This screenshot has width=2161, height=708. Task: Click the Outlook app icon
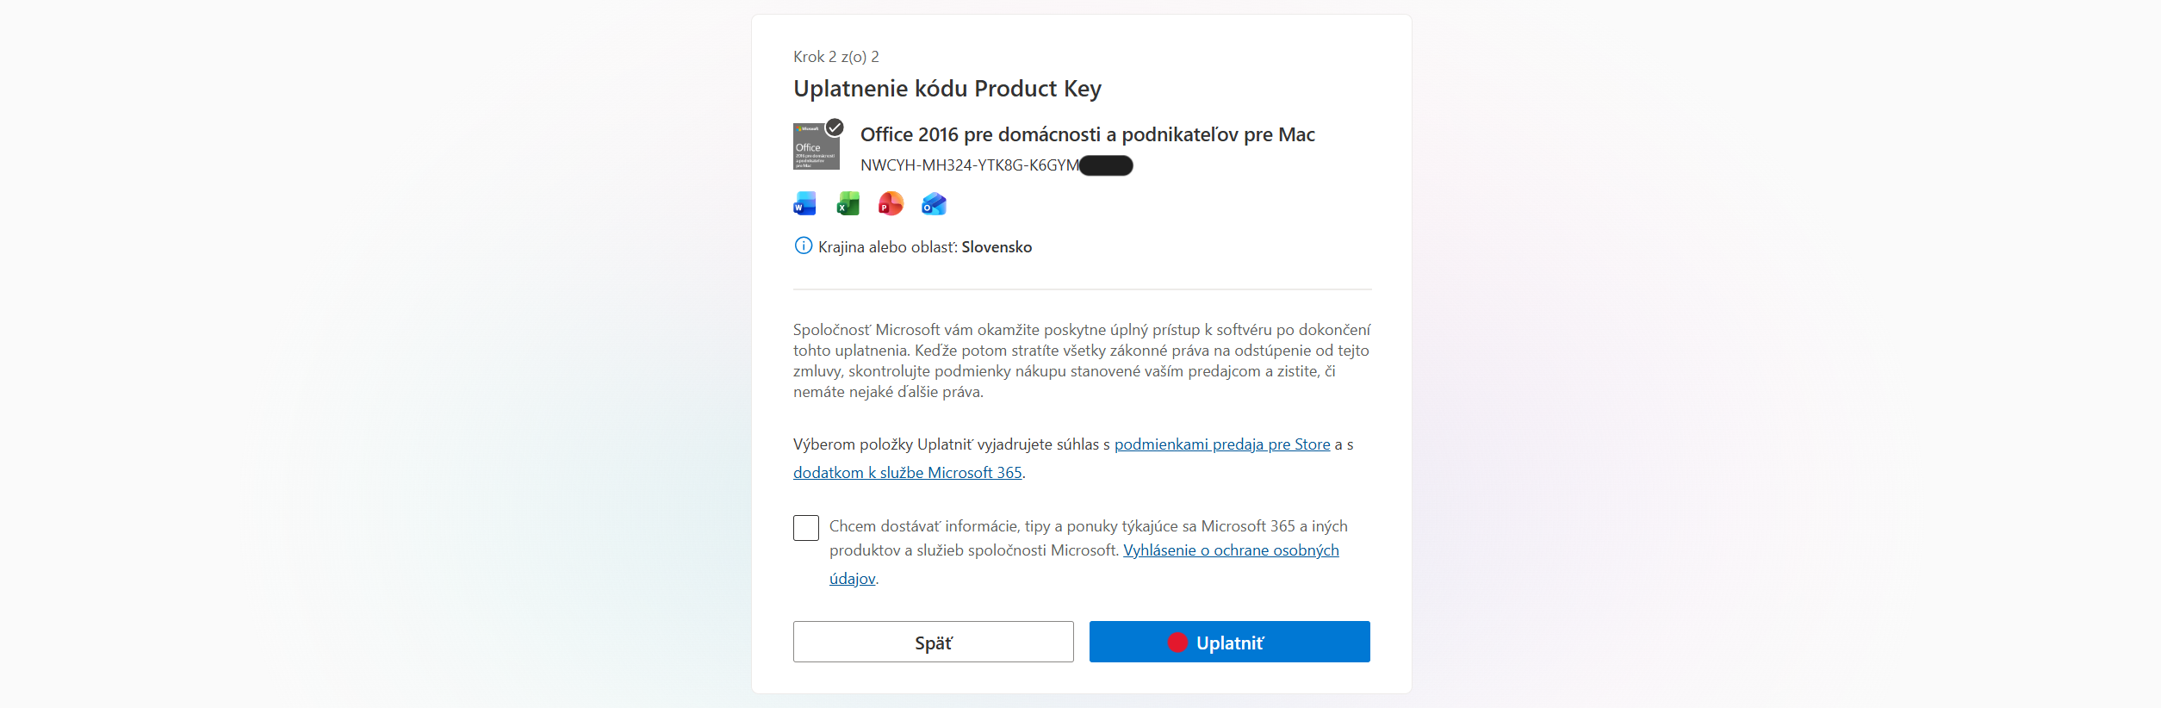[934, 204]
